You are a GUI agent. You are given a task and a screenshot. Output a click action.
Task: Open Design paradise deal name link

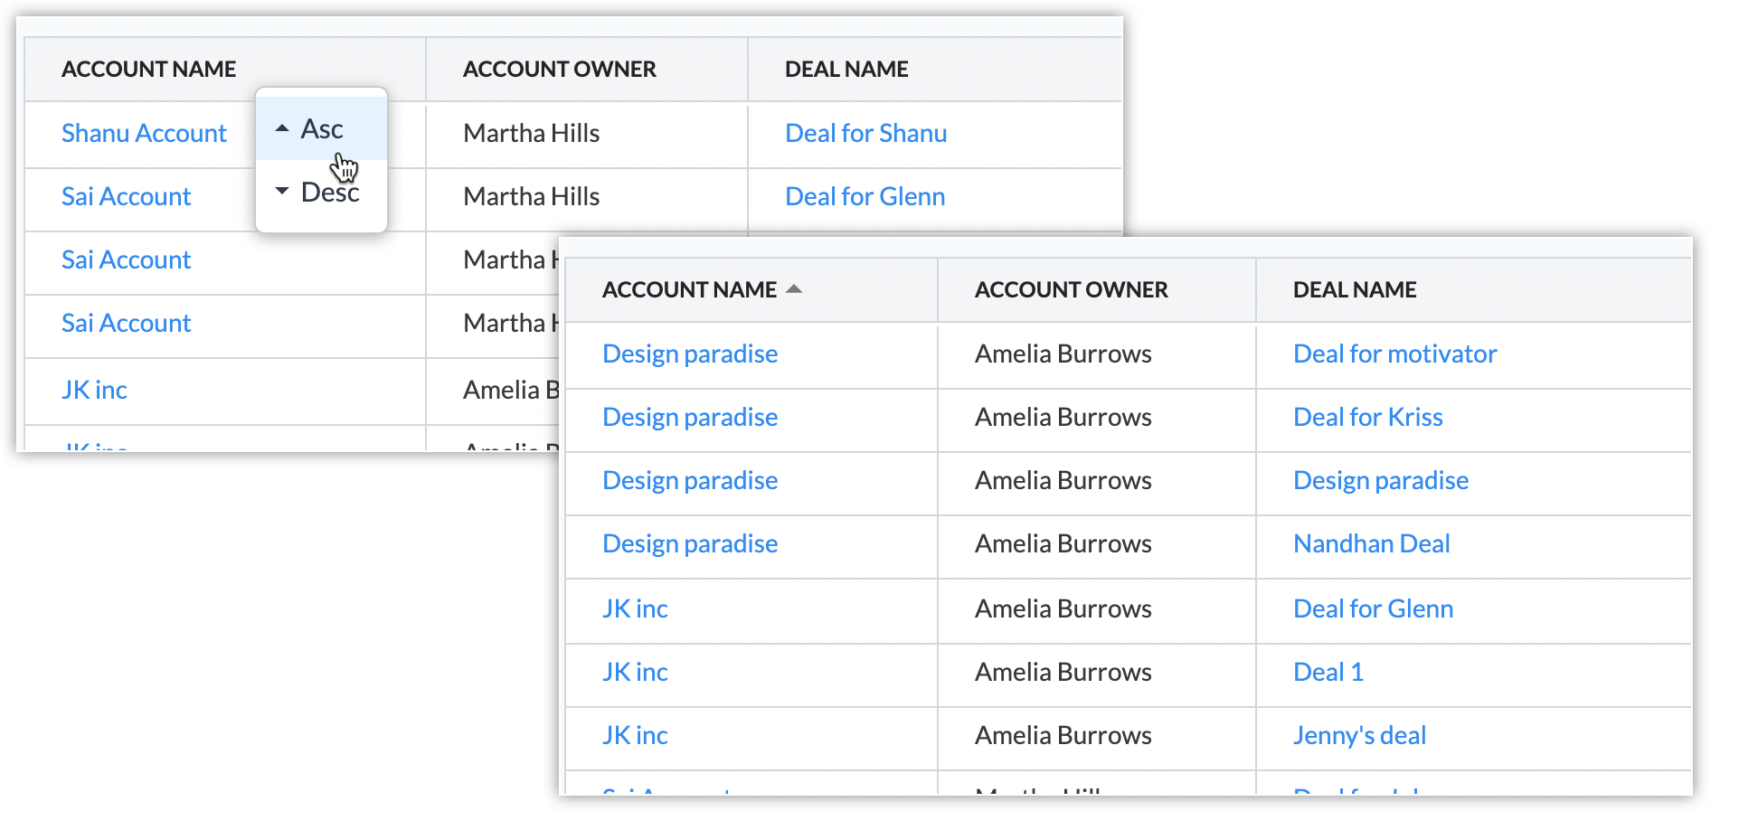[x=1380, y=481]
